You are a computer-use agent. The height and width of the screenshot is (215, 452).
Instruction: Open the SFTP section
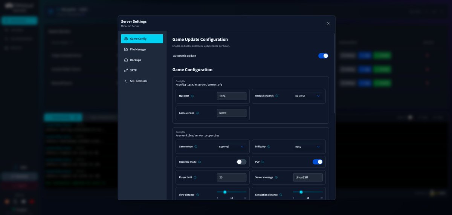click(142, 71)
